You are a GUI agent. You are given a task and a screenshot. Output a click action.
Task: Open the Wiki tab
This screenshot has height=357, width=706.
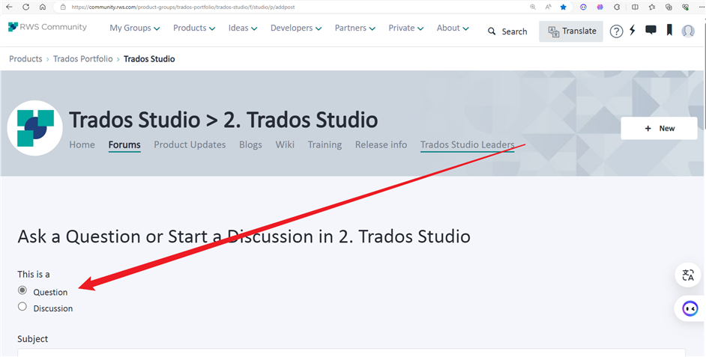click(285, 144)
